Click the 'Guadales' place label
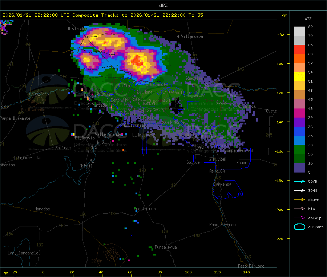 [x=194, y=78]
